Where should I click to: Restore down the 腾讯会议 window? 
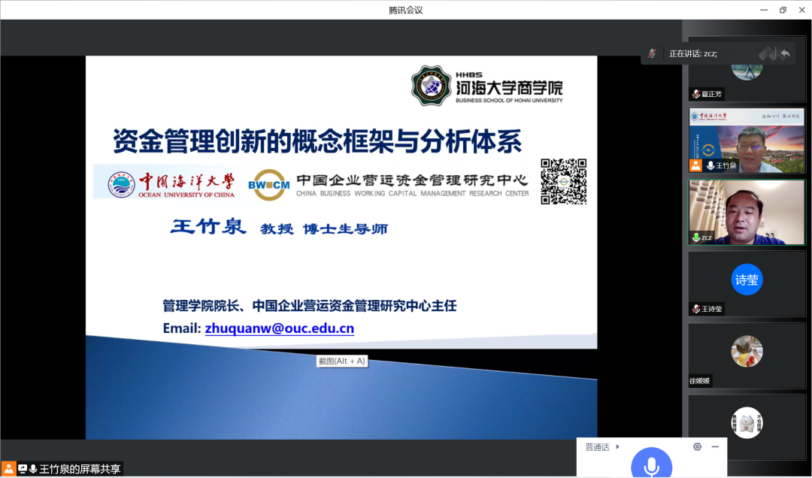[x=783, y=10]
